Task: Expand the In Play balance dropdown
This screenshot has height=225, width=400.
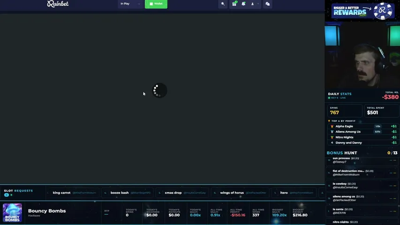Action: [x=130, y=4]
